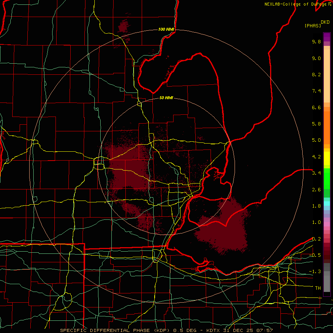Select the 5.8 legend value
333x333 pixels.
316,124
